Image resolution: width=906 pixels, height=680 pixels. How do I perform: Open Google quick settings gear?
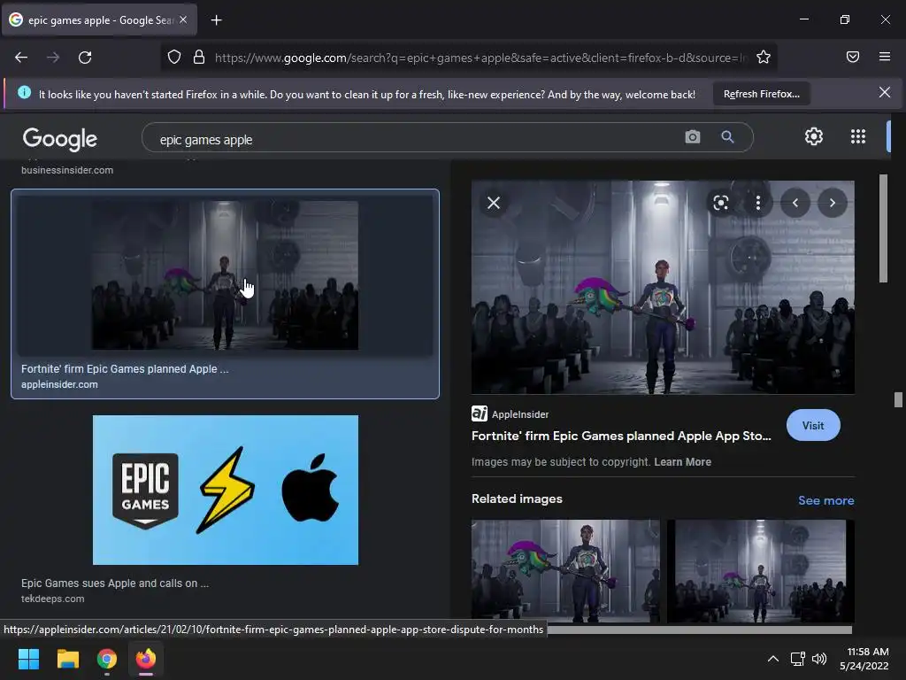click(814, 136)
